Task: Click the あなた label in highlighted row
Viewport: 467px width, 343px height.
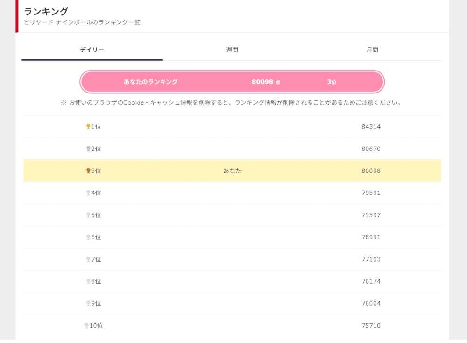Action: click(x=232, y=171)
